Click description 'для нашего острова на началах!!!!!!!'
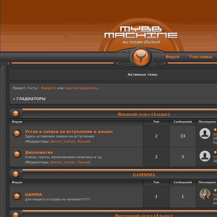 (58, 199)
